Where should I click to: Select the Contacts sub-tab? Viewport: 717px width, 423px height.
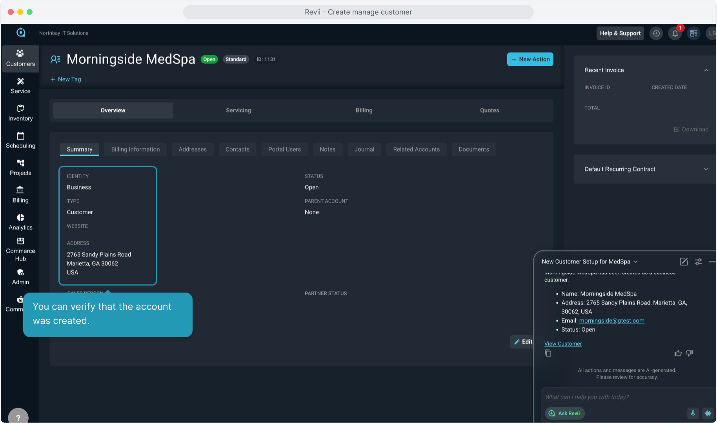click(237, 149)
